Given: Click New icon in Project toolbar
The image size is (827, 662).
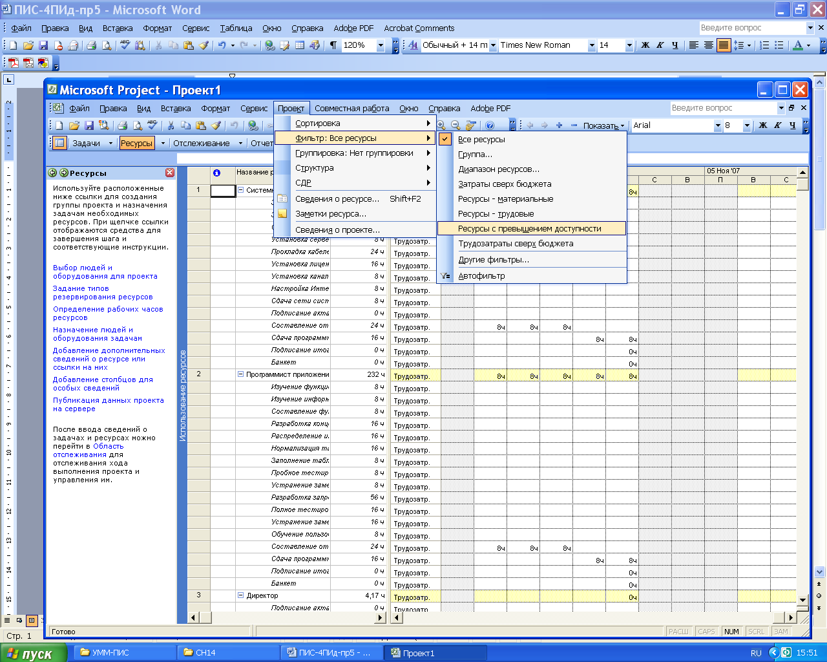Looking at the screenshot, I should click(59, 125).
